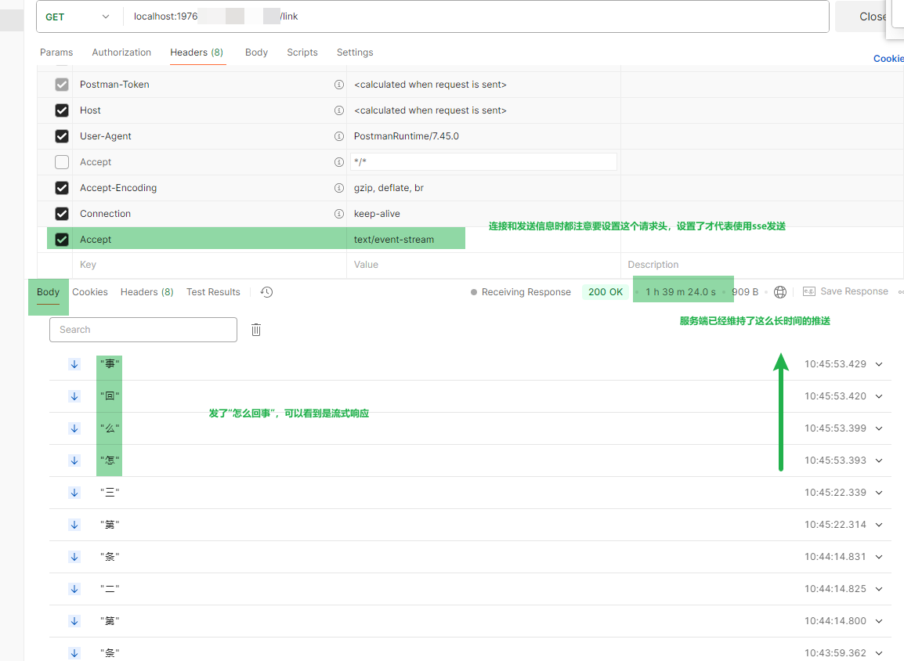Click the new header Description field

[761, 265]
